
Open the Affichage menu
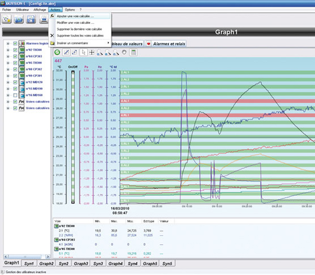[40, 9]
